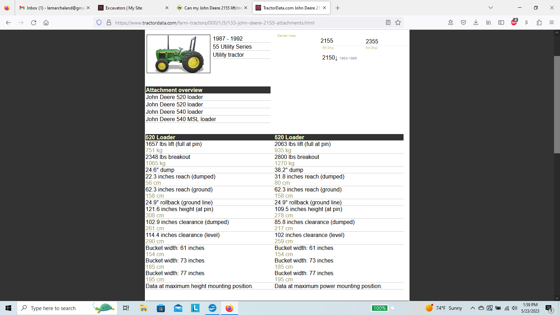
Task: Open the notifications action center
Action: tap(549, 308)
